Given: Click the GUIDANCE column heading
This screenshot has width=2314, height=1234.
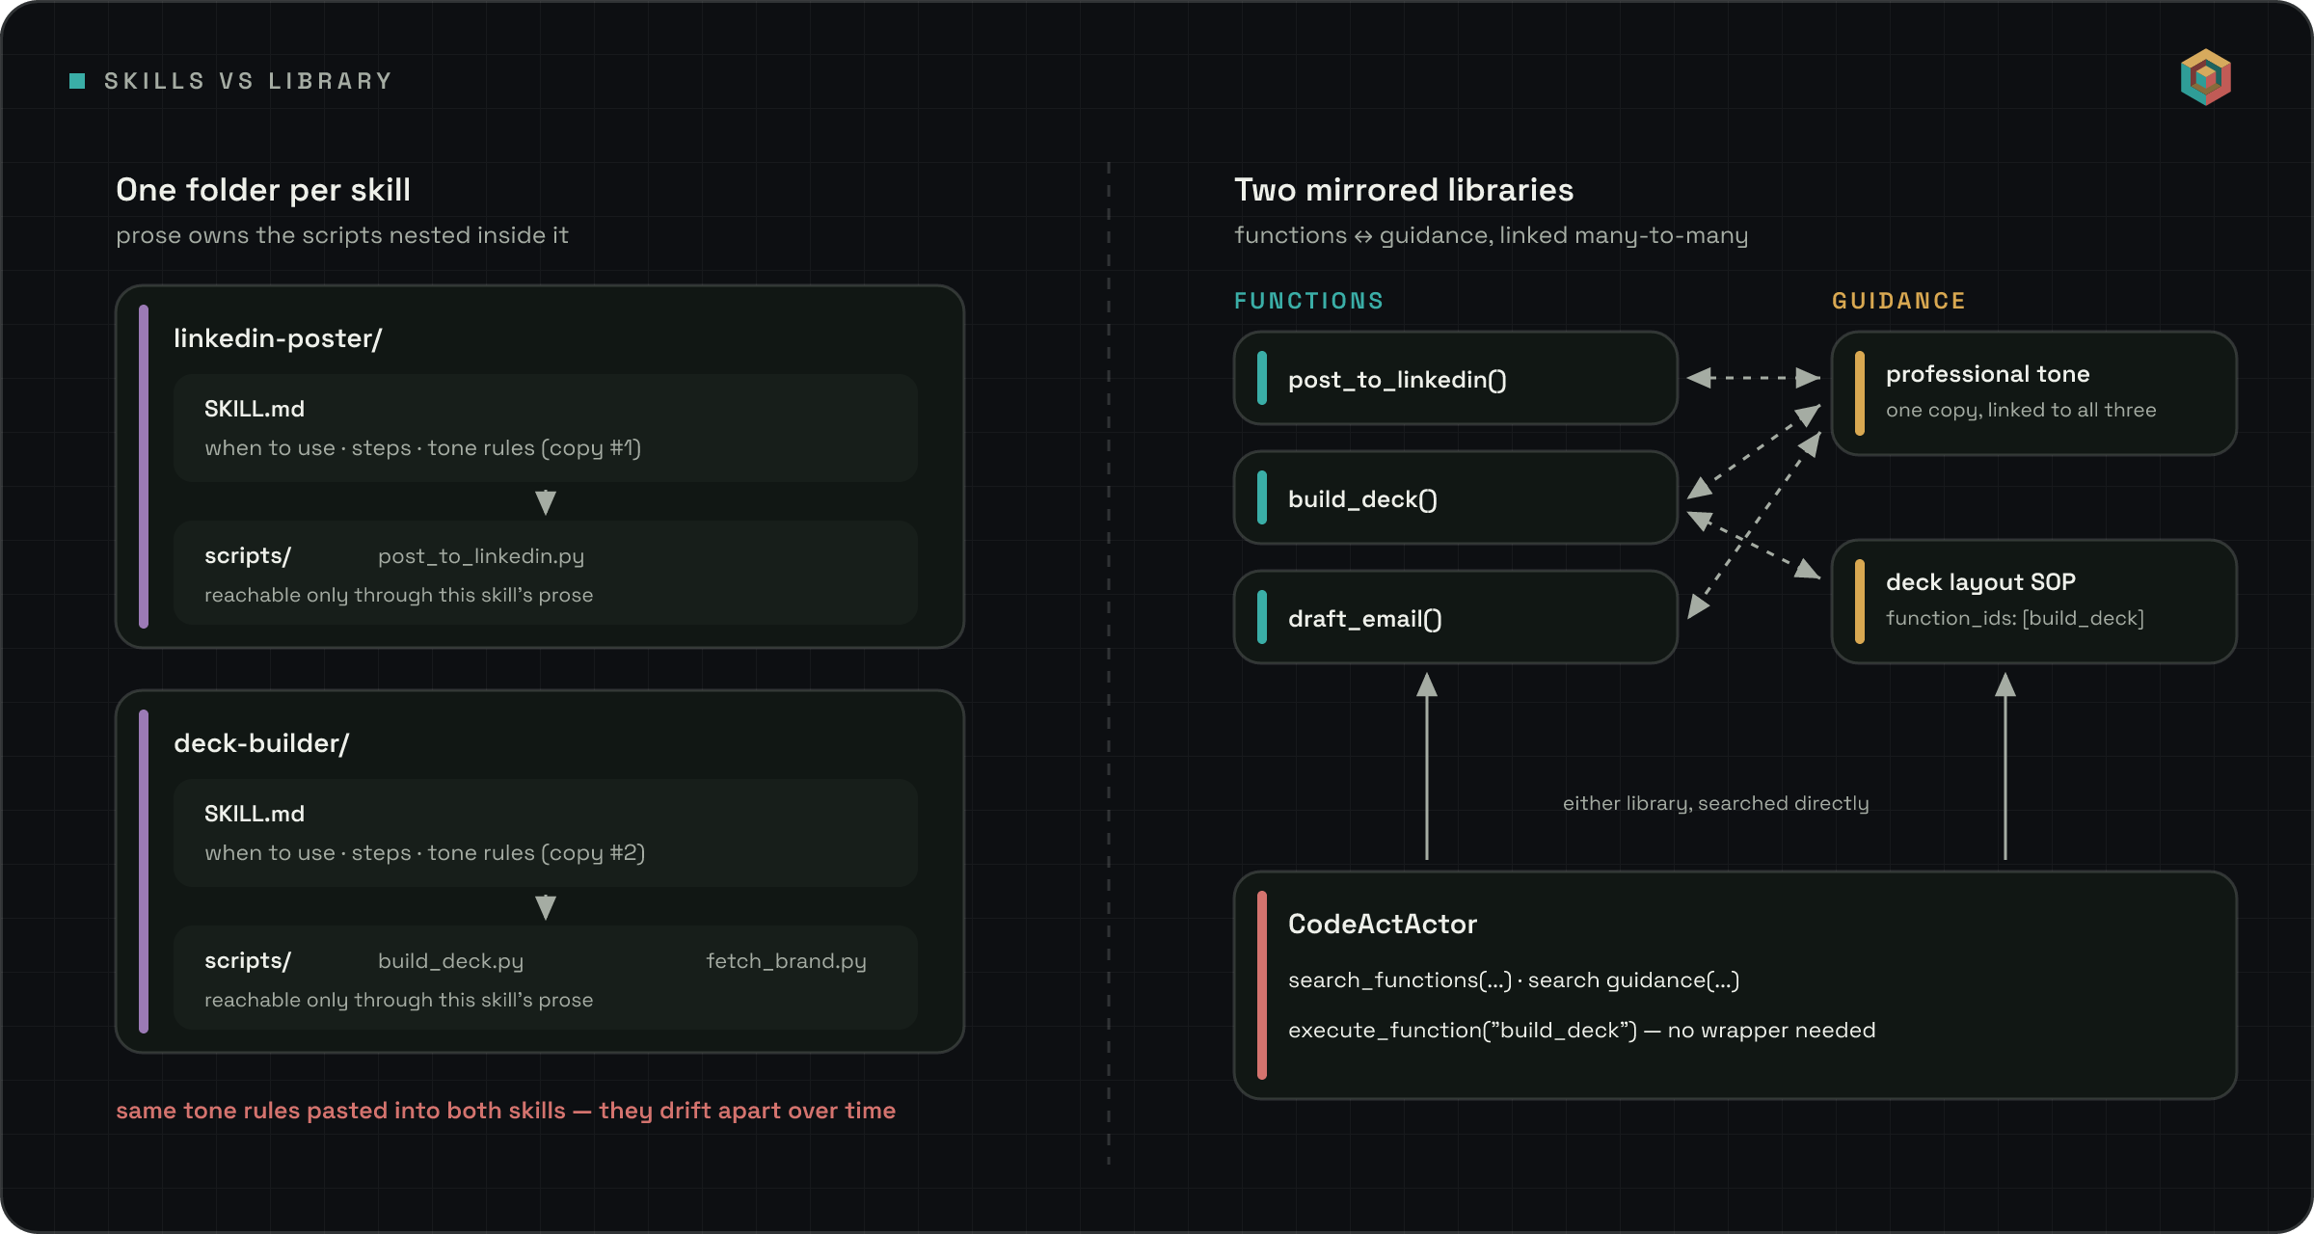Looking at the screenshot, I should [x=1898, y=301].
